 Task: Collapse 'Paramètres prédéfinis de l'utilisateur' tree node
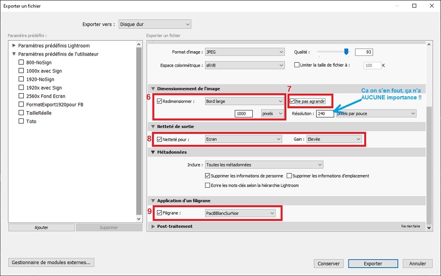point(14,54)
